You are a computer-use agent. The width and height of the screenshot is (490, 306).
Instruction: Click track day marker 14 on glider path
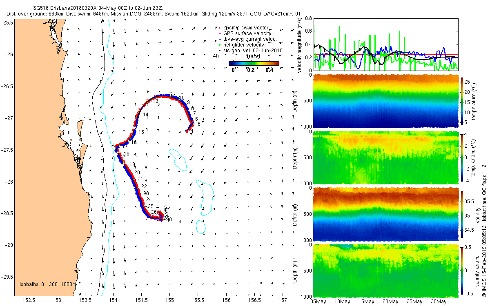point(146,115)
